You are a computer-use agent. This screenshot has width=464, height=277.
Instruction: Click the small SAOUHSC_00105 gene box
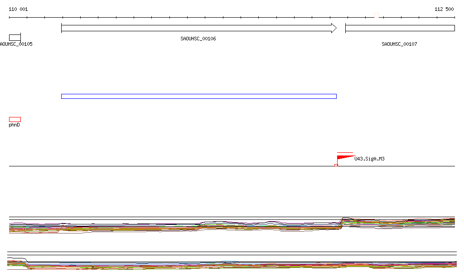click(x=15, y=38)
